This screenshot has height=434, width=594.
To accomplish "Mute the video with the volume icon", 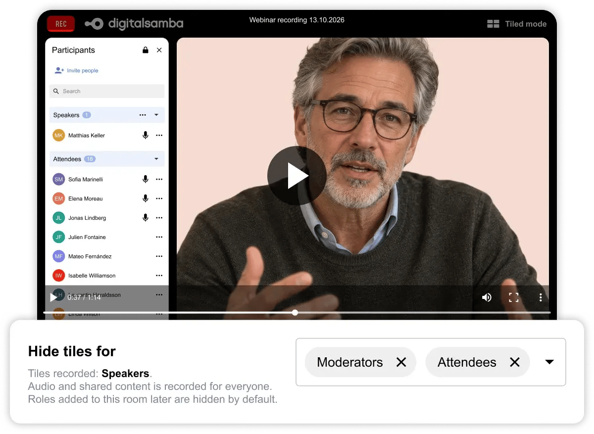I will pos(487,297).
